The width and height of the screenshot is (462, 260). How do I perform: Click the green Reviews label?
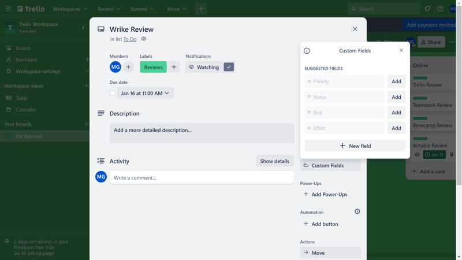(153, 67)
